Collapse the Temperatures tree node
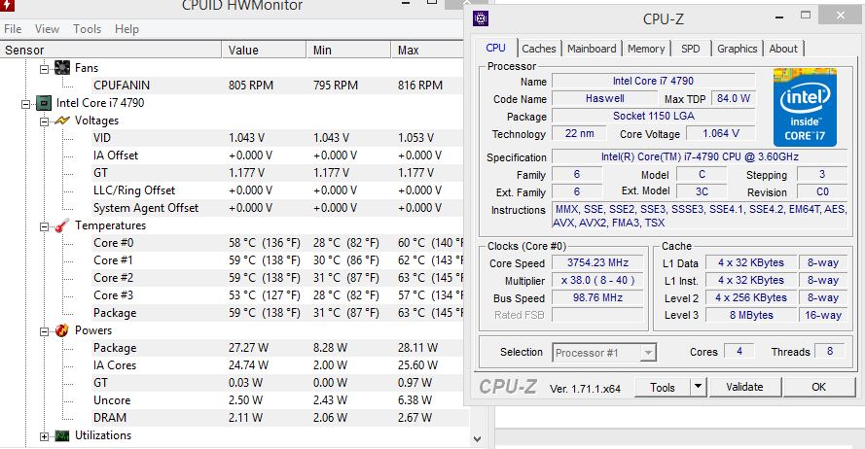Image resolution: width=865 pixels, height=449 pixels. [x=44, y=226]
